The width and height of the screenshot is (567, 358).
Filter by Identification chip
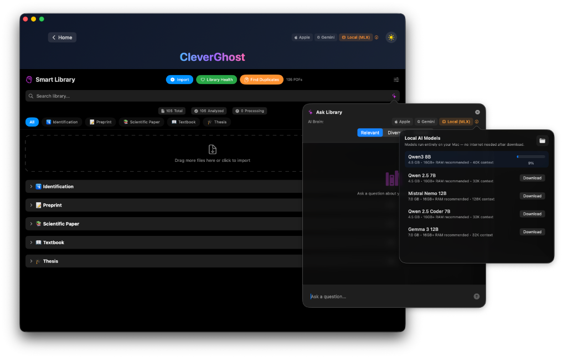click(62, 122)
